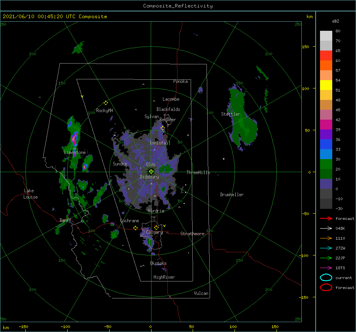The image size is (356, 332).
Task: Click the Limestone label
Action: pyautogui.click(x=75, y=152)
